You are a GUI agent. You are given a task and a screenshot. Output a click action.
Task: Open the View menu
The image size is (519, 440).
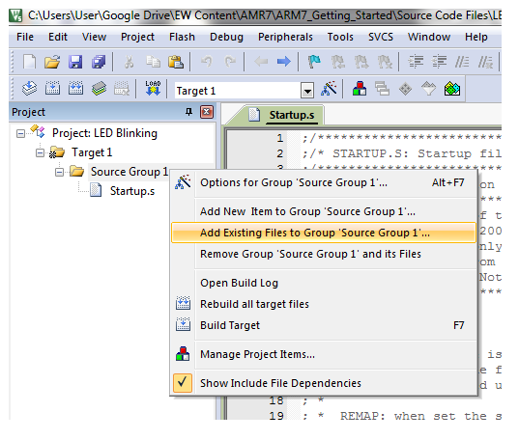[94, 37]
